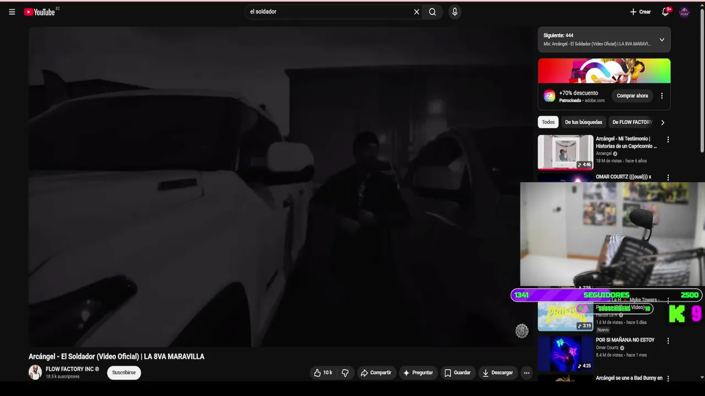Screen dimensions: 705x396
Task: Save video with the Guardar button
Action: [458, 373]
